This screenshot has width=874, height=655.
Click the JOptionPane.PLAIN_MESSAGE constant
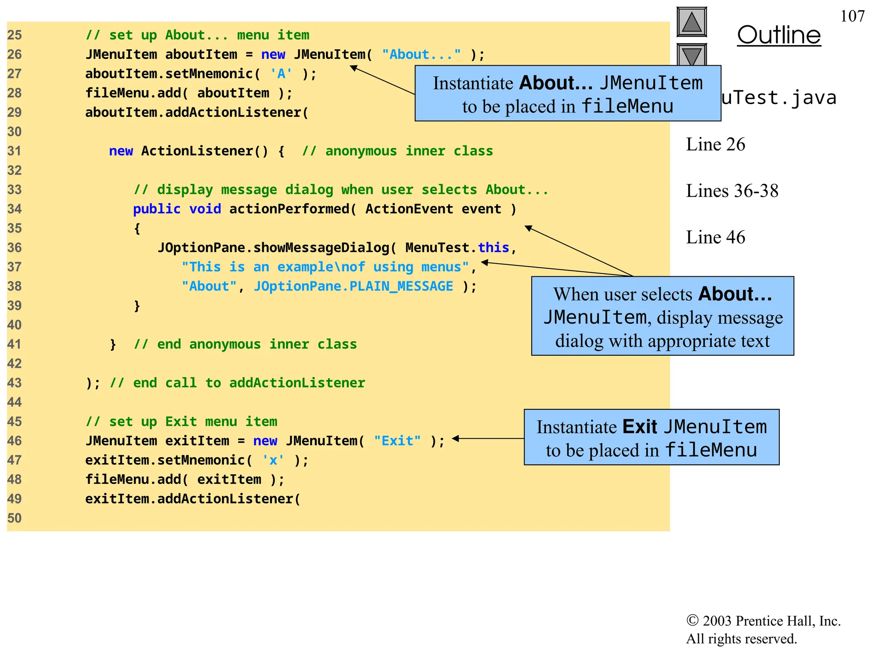tap(353, 286)
